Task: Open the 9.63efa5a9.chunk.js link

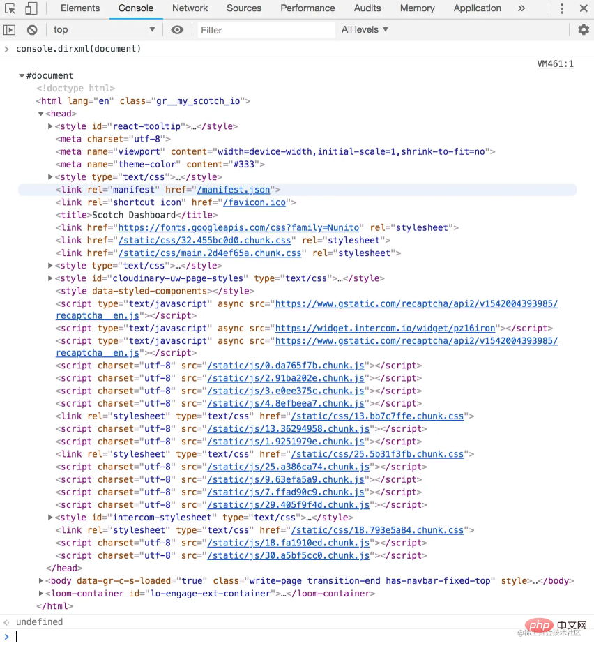Action: (286, 480)
